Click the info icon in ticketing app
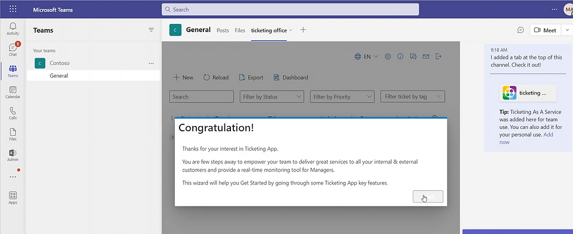 pos(401,57)
